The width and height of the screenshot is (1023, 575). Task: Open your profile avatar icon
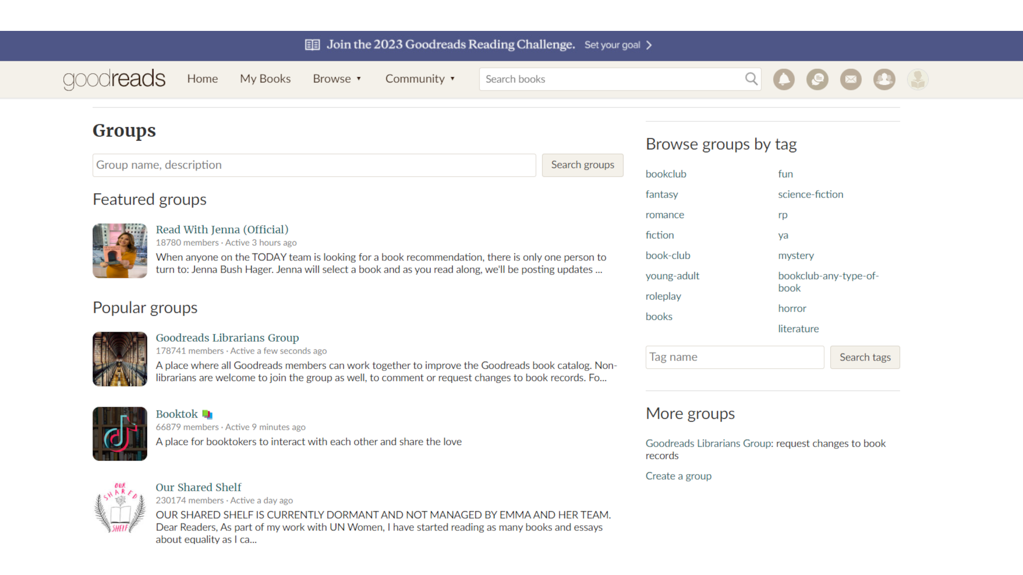point(918,79)
